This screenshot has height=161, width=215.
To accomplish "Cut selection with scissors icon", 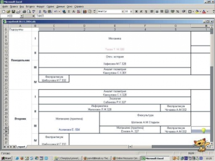I will pyautogui.click(x=40, y=12).
